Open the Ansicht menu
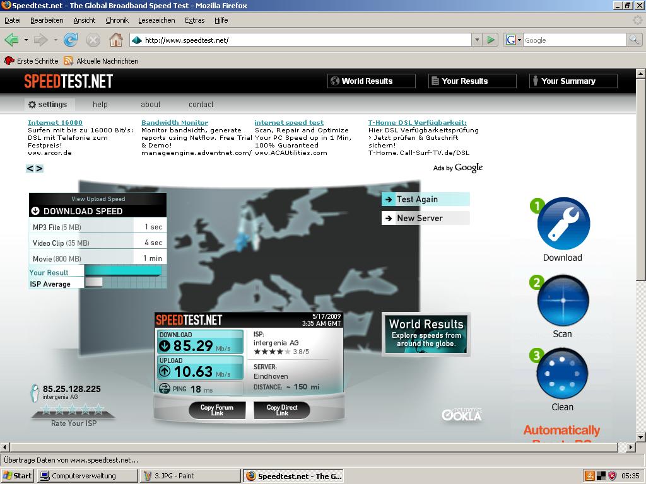646x484 pixels. [84, 20]
